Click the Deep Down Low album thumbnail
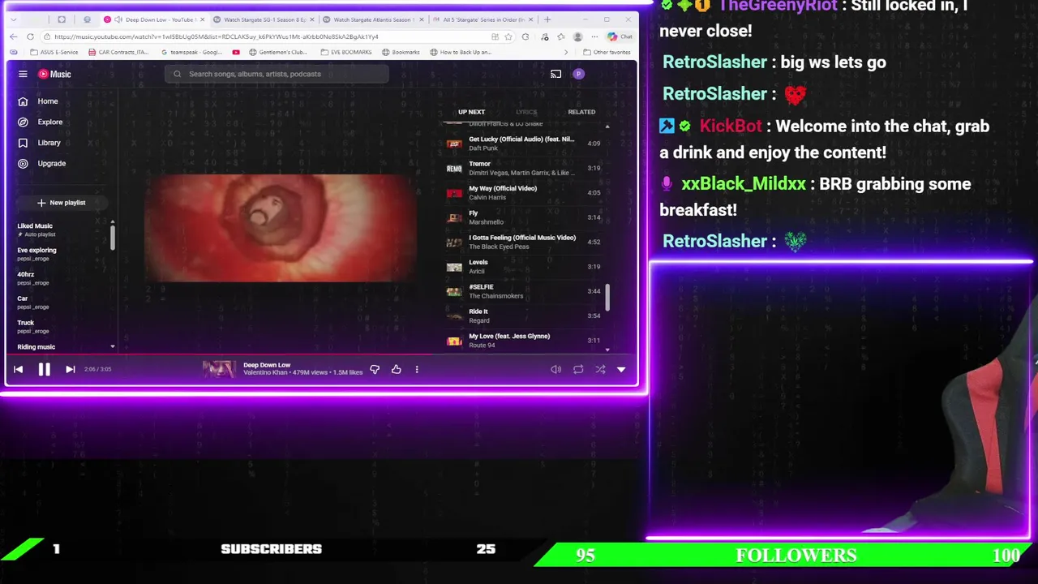 coord(219,369)
